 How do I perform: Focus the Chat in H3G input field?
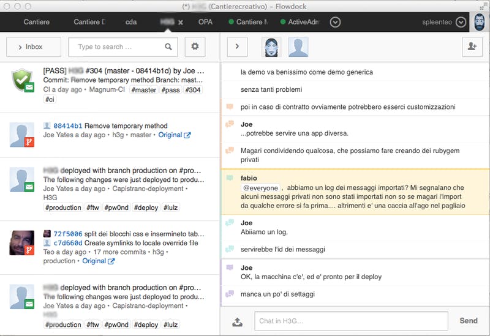coord(351,321)
